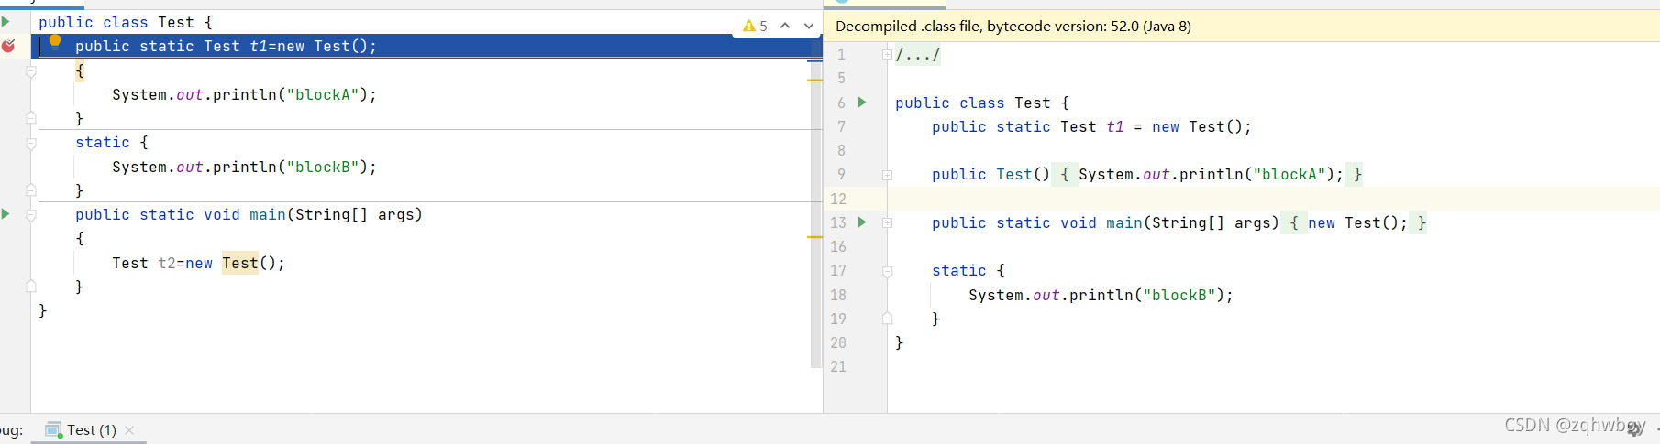Viewport: 1660px width, 444px height.
Task: Click "blockB" string in left editor
Action: coord(322,167)
